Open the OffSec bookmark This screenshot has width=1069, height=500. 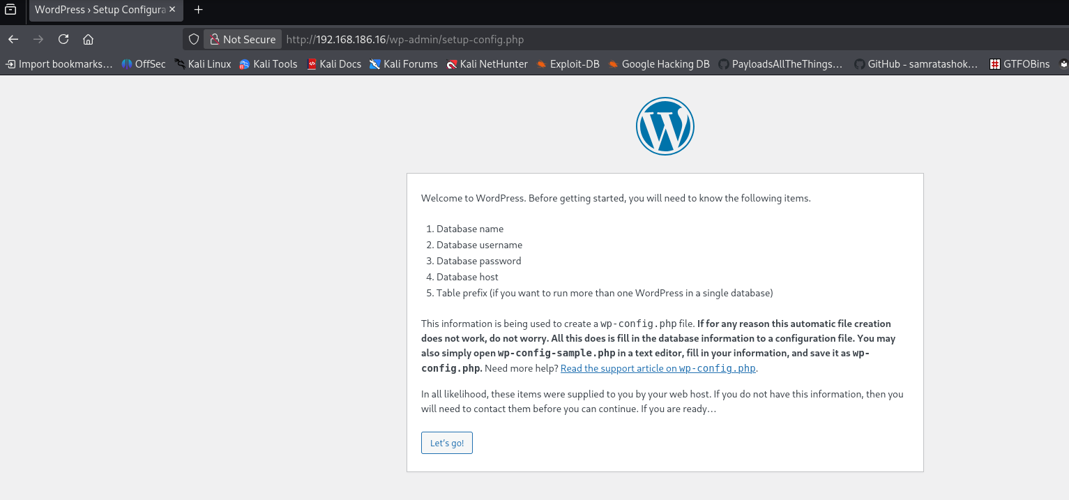(x=143, y=63)
